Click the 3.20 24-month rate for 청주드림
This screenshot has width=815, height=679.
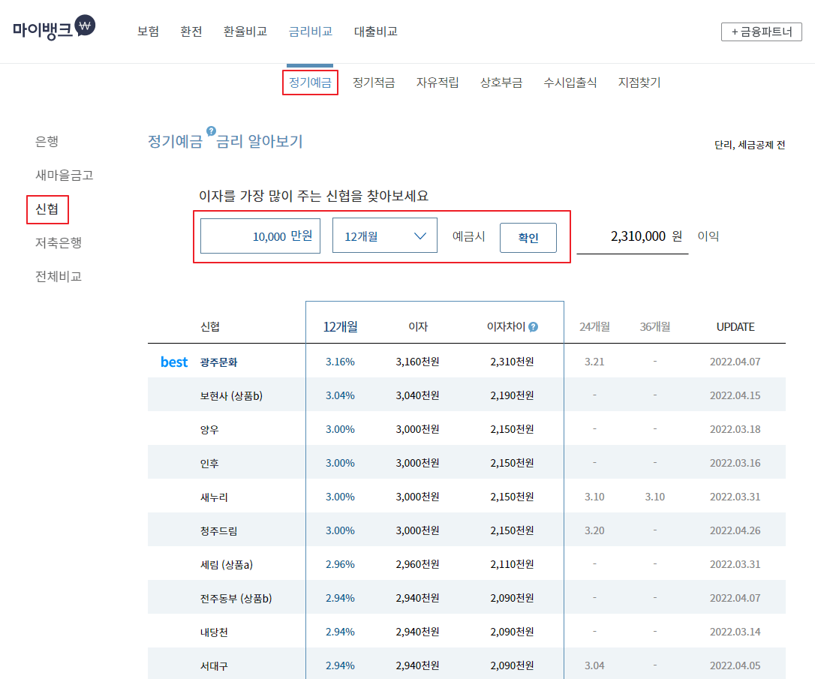[594, 530]
